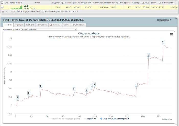The image size is (179, 126).
Task: Click the dollar win marker near game 21
Action: pos(29,93)
